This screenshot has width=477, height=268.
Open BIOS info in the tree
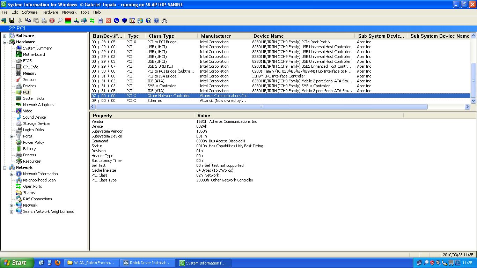pos(27,61)
